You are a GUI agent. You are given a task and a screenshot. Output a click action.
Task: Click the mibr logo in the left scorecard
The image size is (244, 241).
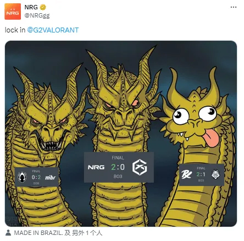tap(50, 177)
